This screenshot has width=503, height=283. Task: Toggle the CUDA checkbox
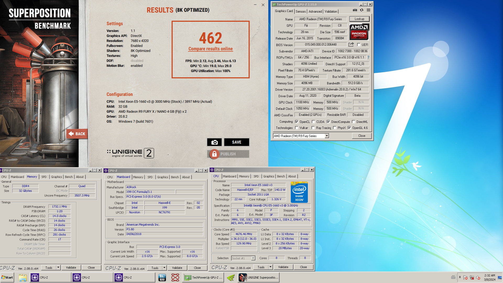coord(313,122)
